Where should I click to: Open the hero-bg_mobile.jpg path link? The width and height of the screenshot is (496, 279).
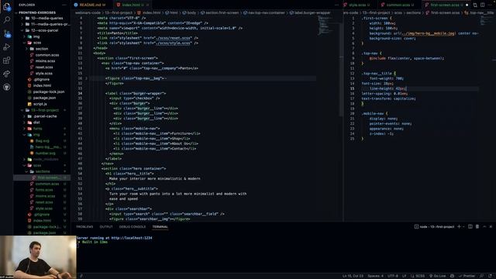coord(429,33)
